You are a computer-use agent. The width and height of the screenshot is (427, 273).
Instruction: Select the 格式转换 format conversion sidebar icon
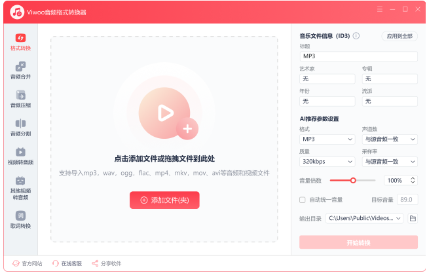click(20, 38)
